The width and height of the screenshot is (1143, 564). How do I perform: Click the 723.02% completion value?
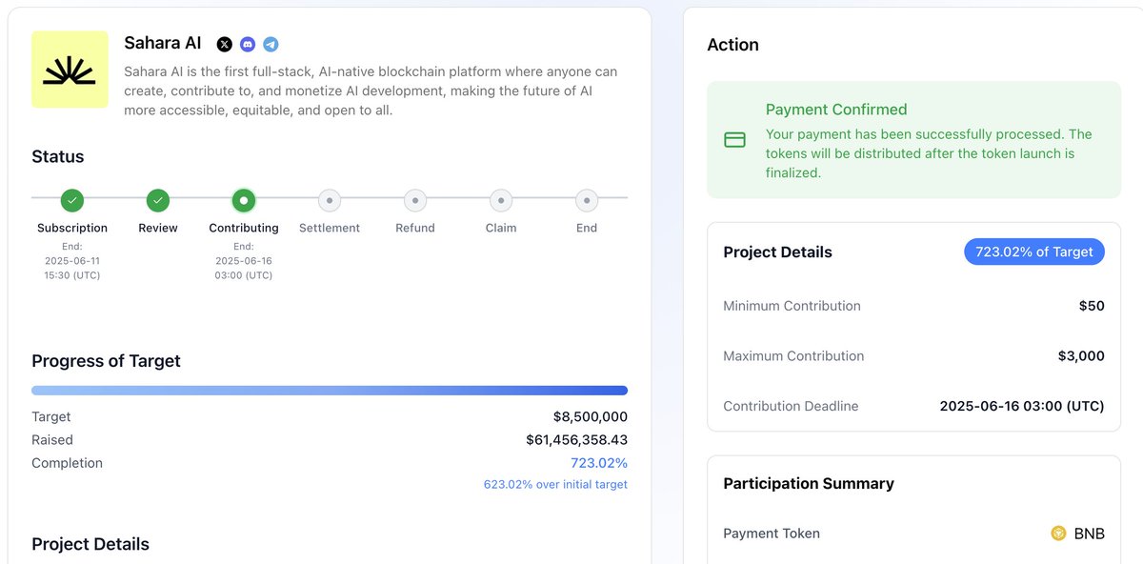[599, 463]
